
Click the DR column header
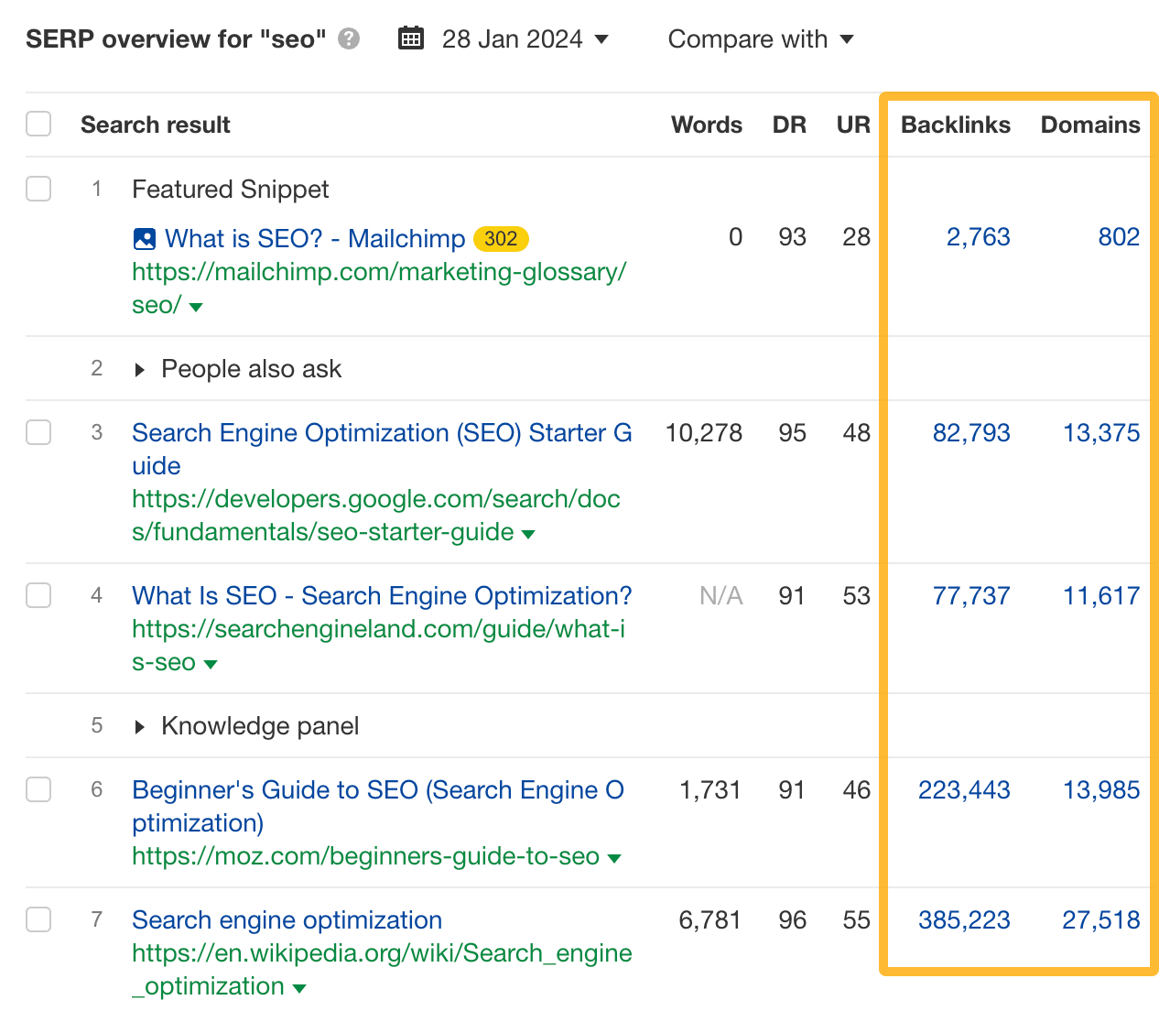click(789, 125)
